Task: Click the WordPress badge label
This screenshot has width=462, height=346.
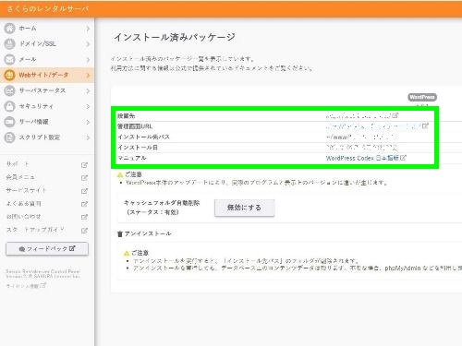Action: [422, 97]
